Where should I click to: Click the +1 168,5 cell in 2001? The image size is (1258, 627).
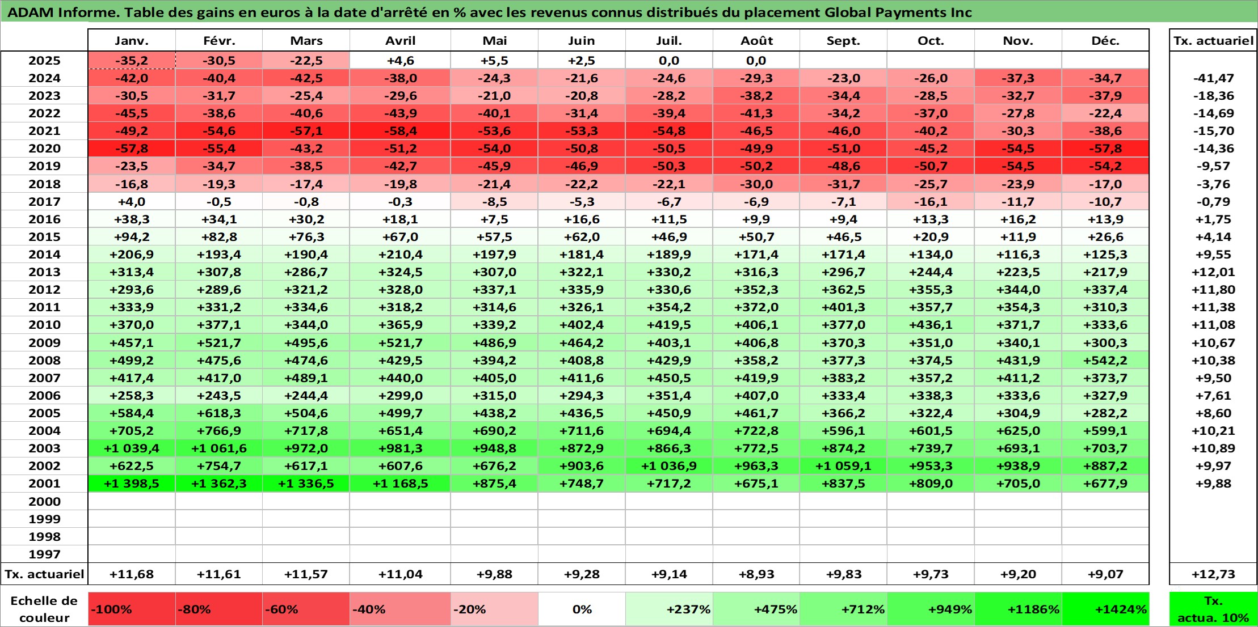tap(400, 484)
